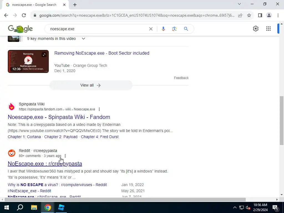Reload the page with the refresh icon

click(x=24, y=16)
